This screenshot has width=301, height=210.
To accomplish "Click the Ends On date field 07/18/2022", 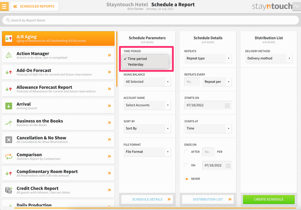I will [x=217, y=165].
